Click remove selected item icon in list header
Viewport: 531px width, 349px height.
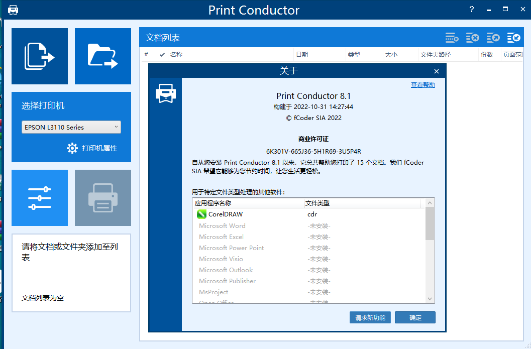click(452, 38)
